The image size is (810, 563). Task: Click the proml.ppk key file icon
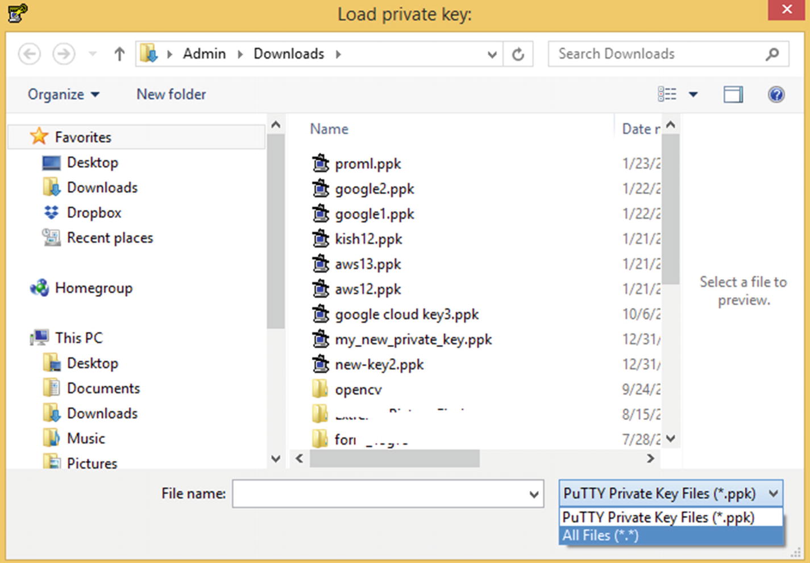321,163
